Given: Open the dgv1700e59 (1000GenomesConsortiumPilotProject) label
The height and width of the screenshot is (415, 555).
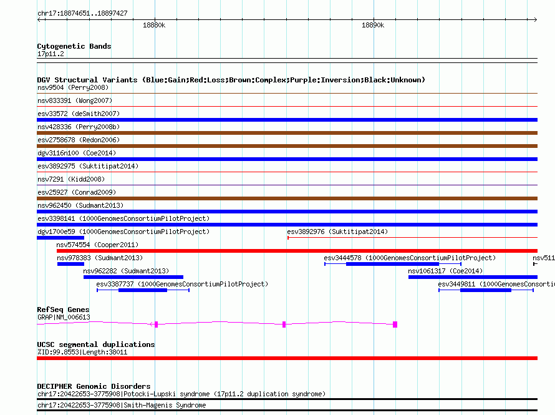Looking at the screenshot, I should click(x=123, y=232).
